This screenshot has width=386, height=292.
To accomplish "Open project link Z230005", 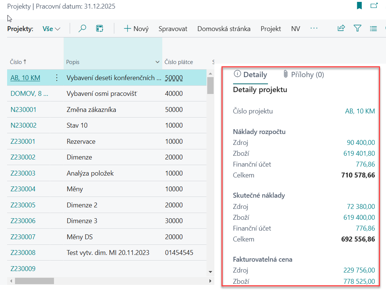I will (23, 205).
